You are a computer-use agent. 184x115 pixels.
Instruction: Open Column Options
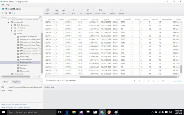(x=101, y=11)
